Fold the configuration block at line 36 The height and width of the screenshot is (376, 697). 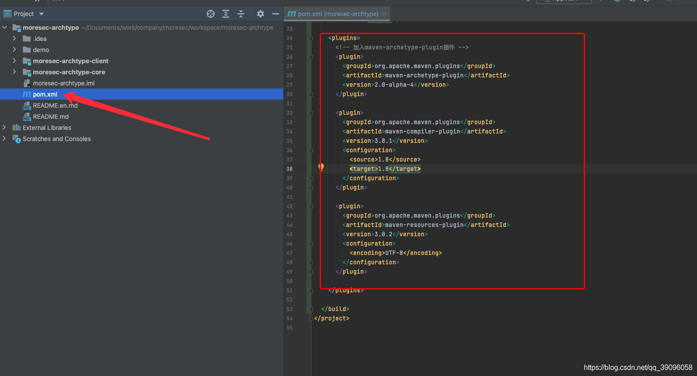coord(311,150)
